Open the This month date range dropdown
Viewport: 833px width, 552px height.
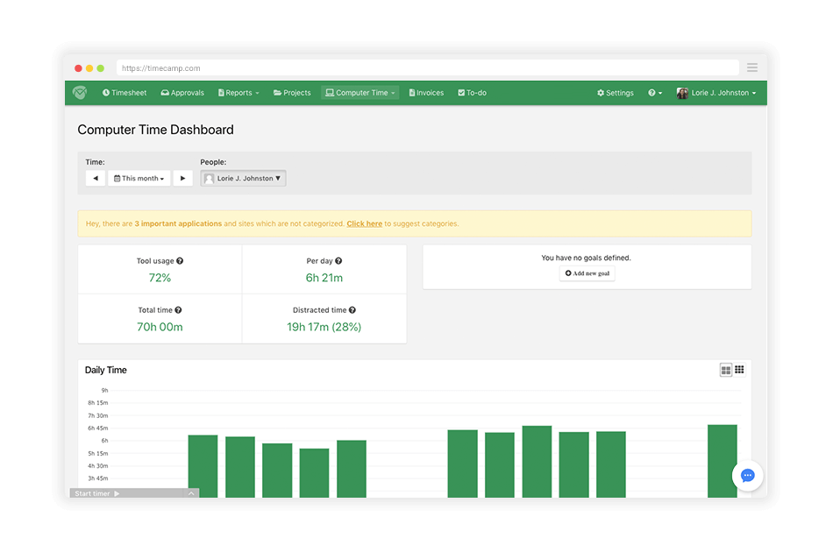click(x=139, y=179)
